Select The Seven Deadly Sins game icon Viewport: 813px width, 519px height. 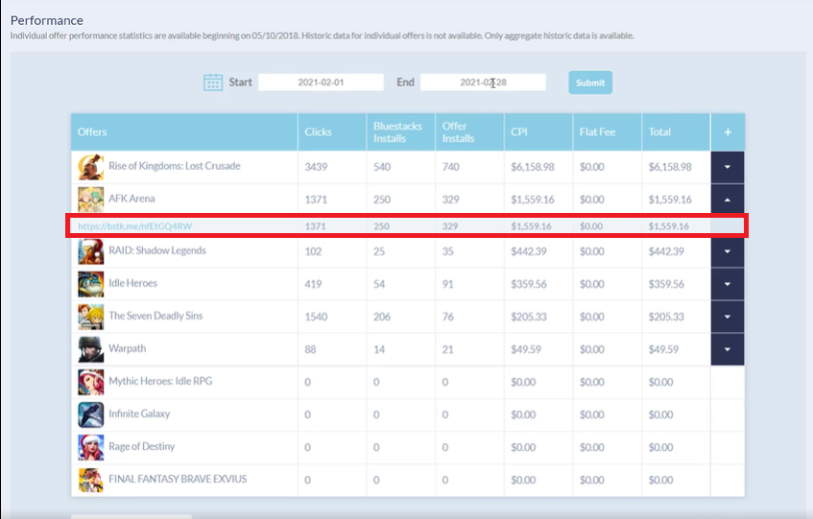[x=91, y=317]
